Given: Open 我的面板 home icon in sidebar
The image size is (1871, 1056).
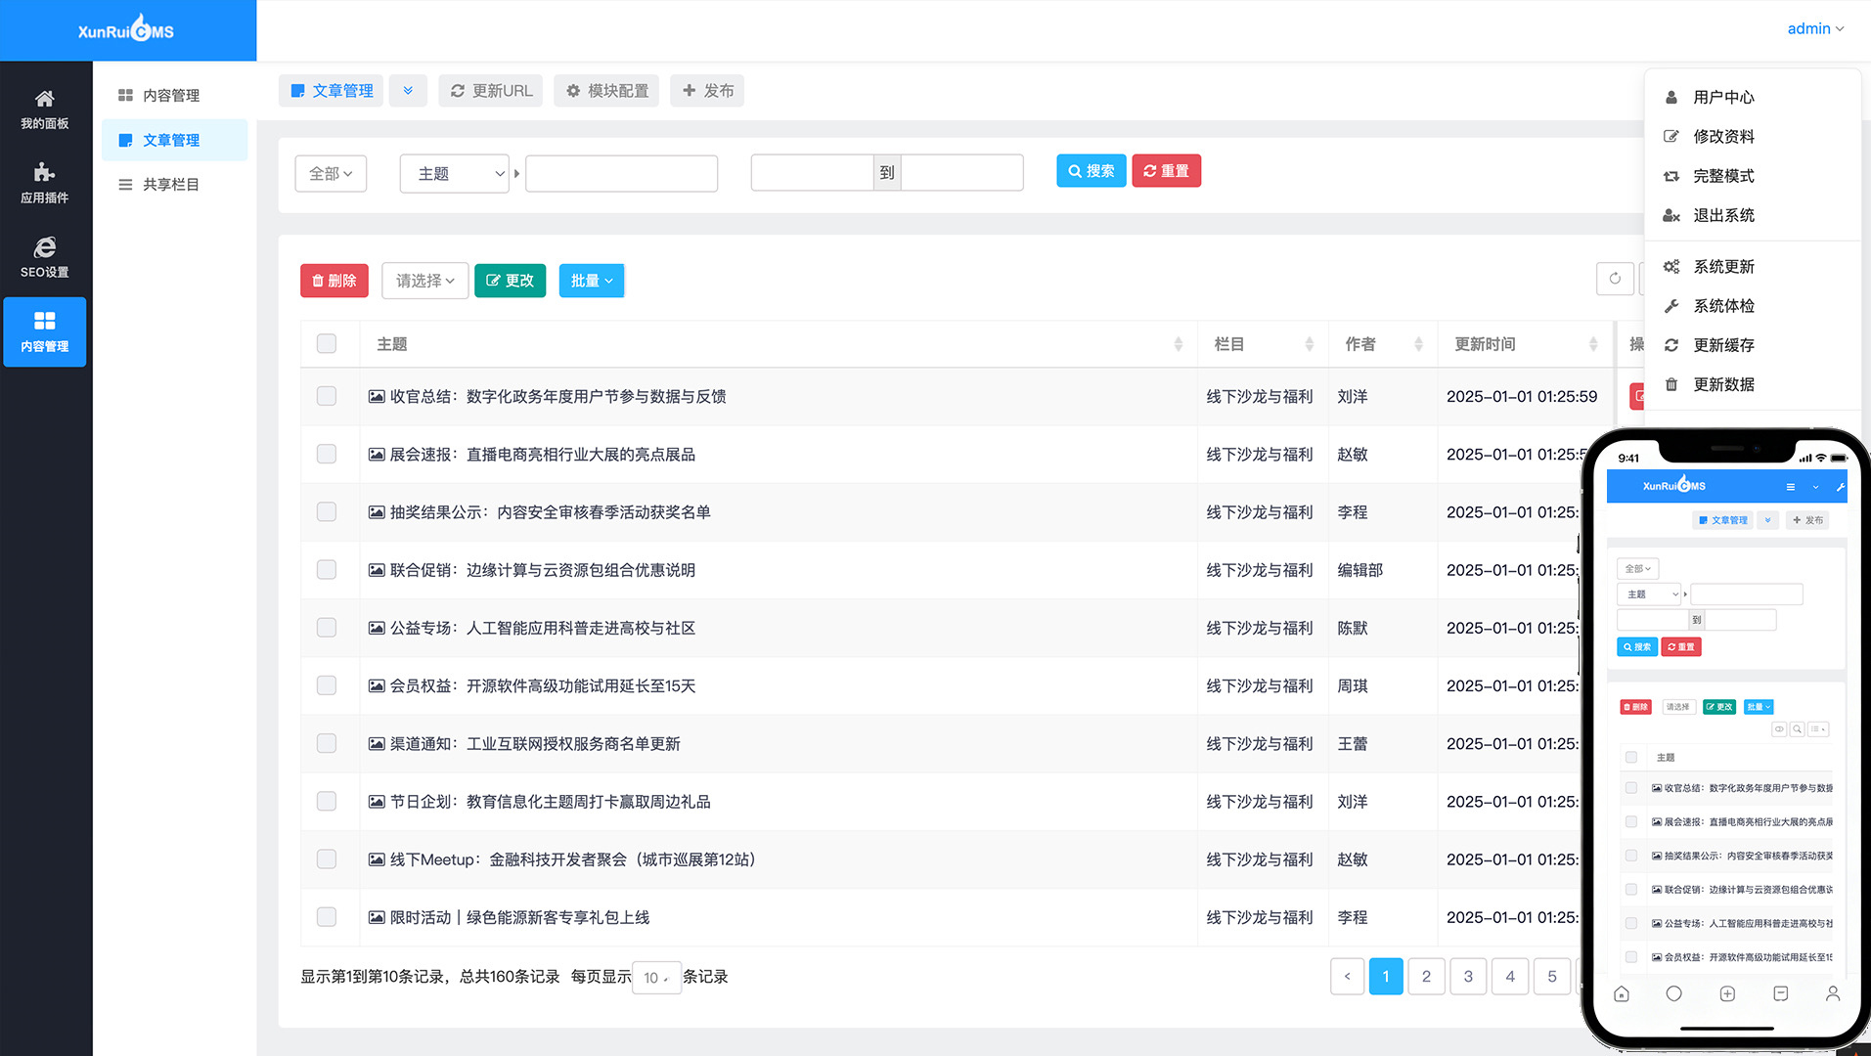Looking at the screenshot, I should (x=45, y=109).
